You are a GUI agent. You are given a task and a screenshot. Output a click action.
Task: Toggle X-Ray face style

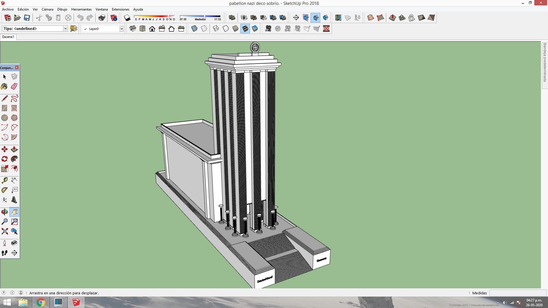(x=194, y=29)
